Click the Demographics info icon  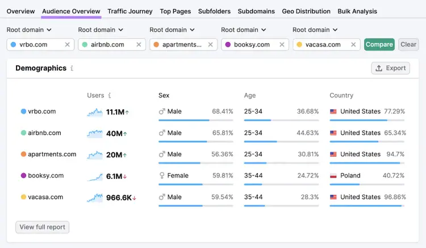click(x=72, y=68)
